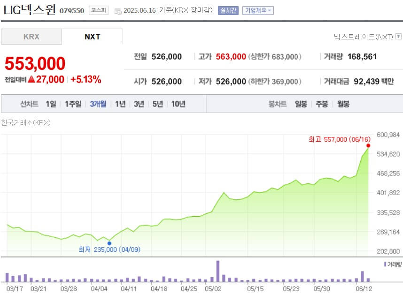403x295 pixels.
Task: Click the 고가 value 563,000
Action: (x=231, y=56)
